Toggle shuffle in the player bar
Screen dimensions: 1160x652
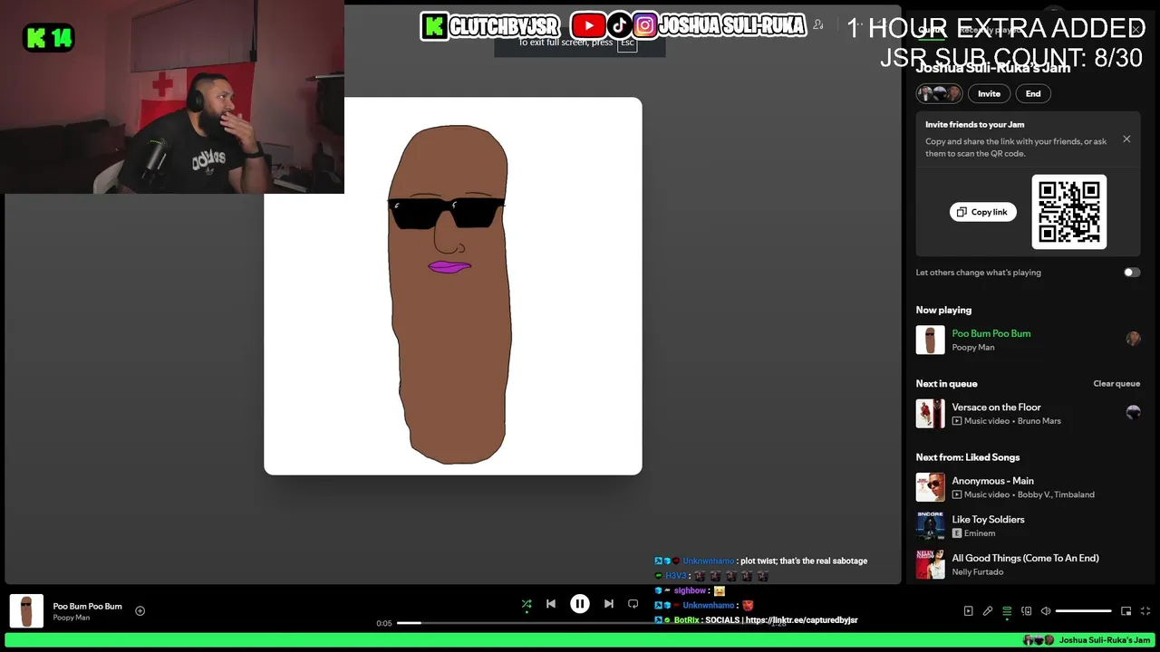coord(527,604)
